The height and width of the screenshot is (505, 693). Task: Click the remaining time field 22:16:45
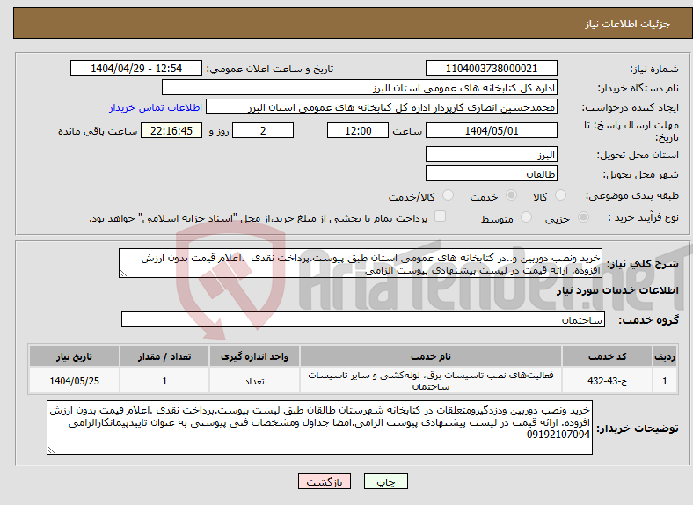point(171,131)
